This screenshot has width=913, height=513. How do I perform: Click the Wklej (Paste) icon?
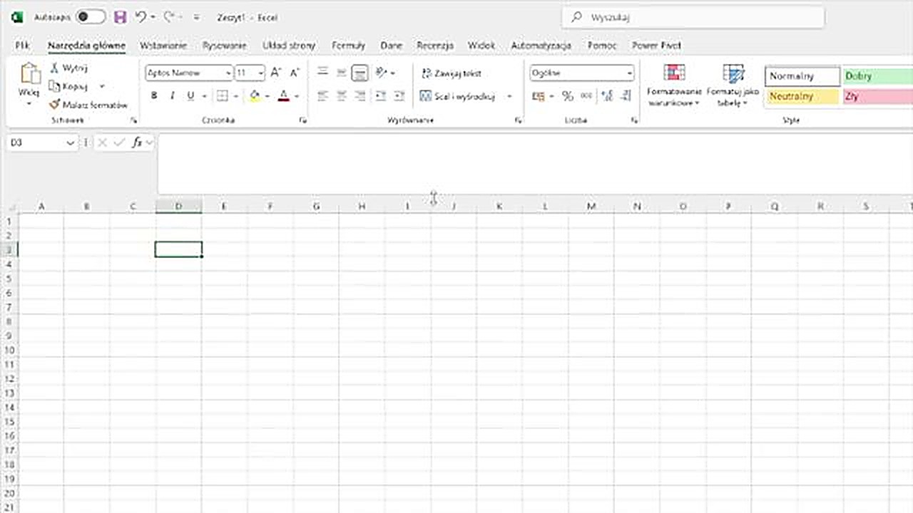[29, 75]
